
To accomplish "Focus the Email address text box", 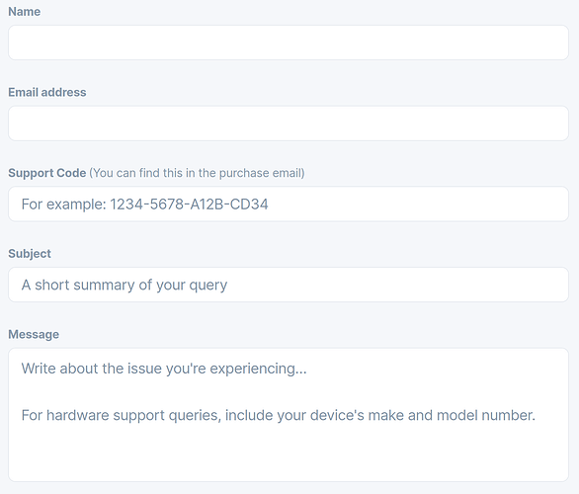I will (x=289, y=123).
